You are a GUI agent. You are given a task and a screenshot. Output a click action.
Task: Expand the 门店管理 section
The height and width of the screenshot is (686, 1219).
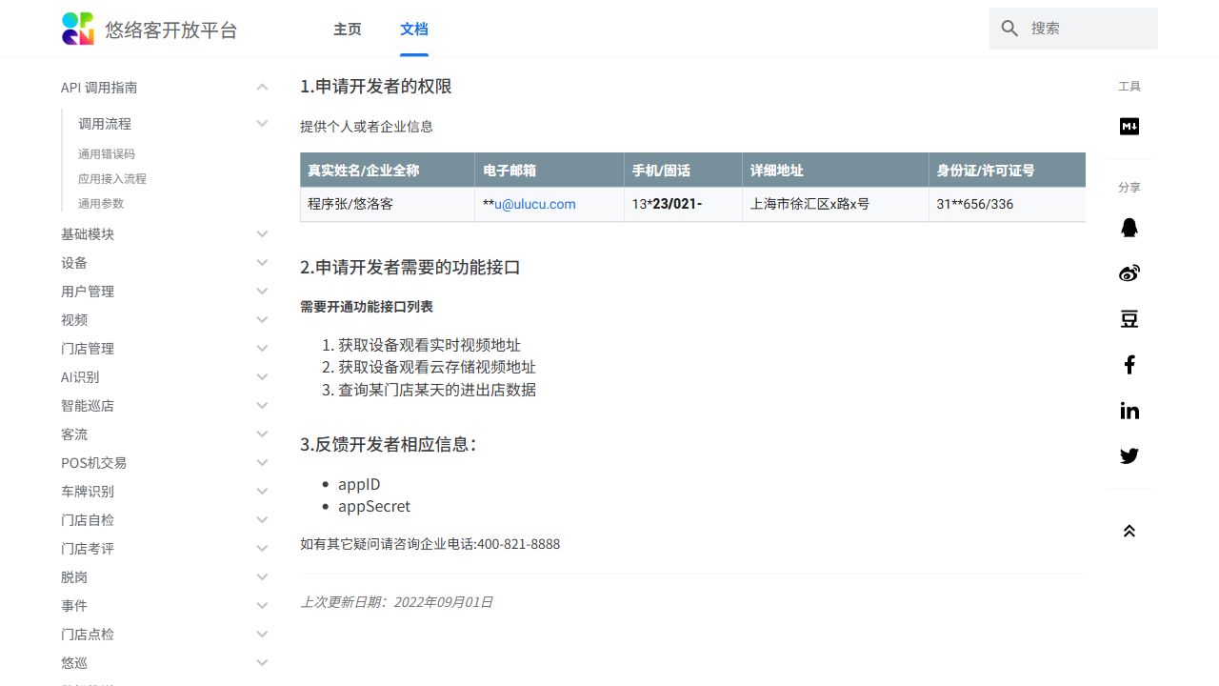coord(262,349)
